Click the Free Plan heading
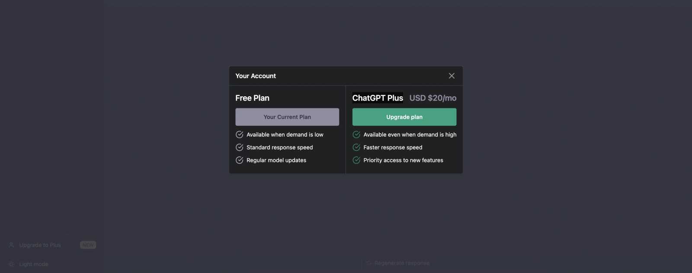Screen dimensions: 692x273 click(252, 98)
